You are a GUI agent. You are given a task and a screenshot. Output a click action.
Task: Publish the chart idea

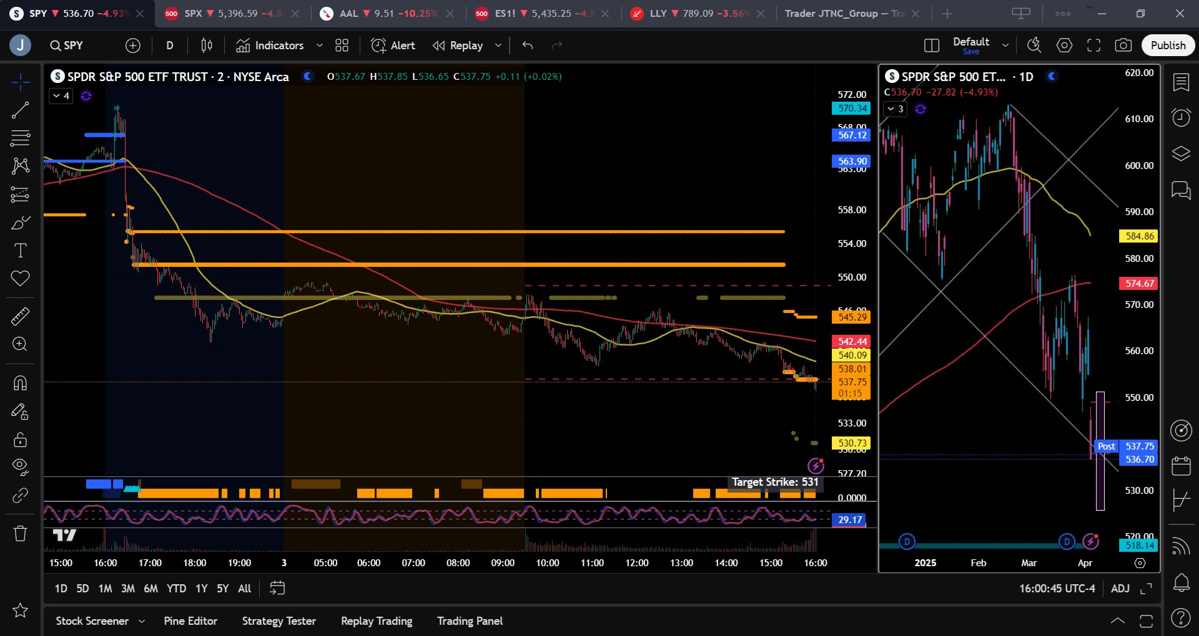point(1168,46)
